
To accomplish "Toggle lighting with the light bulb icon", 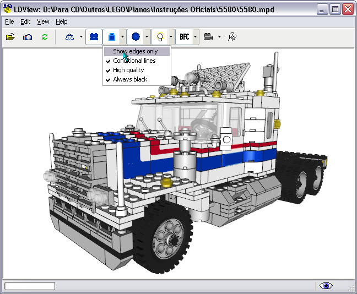I will [160, 37].
